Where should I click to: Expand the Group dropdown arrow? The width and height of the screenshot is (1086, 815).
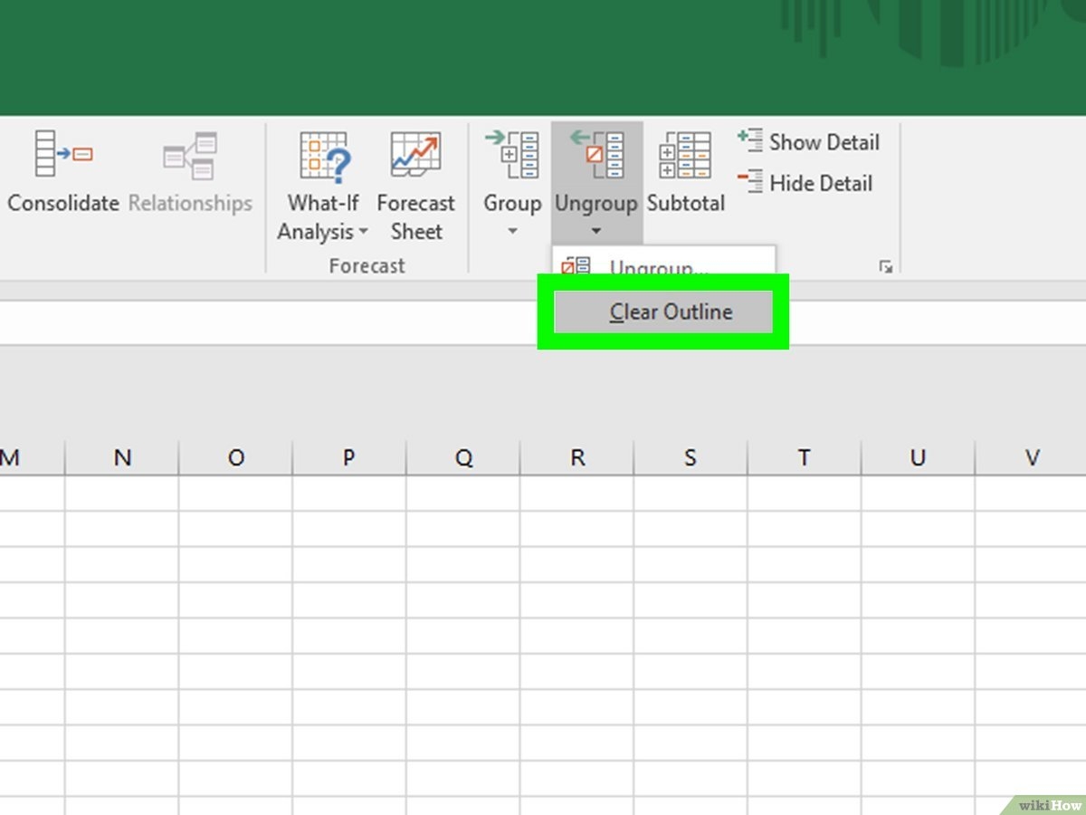click(512, 232)
